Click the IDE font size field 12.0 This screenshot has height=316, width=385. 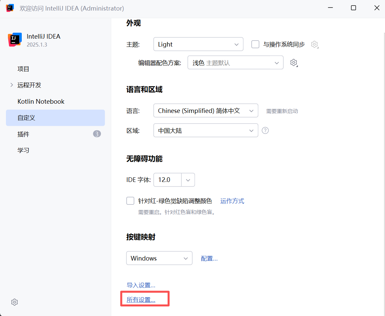168,180
